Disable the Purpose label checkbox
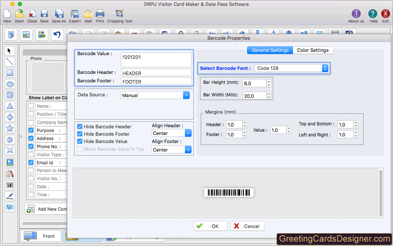 [x=31, y=130]
